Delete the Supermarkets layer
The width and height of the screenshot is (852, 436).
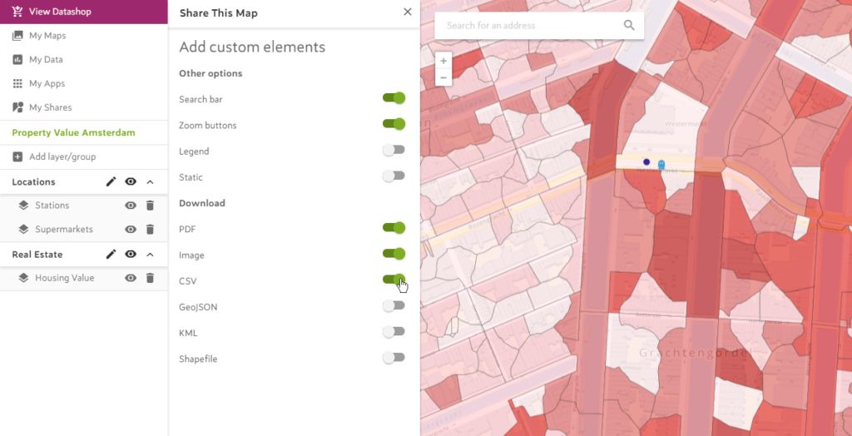click(151, 230)
